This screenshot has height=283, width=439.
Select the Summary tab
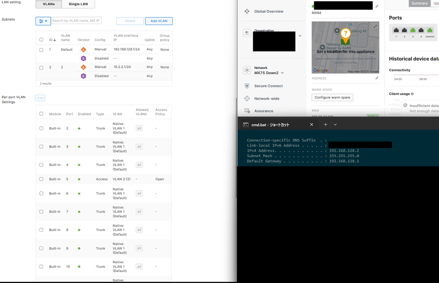419,4
